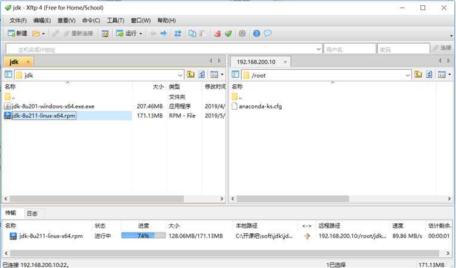This screenshot has width=456, height=268.
Task: Click the blue right transfer arrow
Action: point(164,33)
